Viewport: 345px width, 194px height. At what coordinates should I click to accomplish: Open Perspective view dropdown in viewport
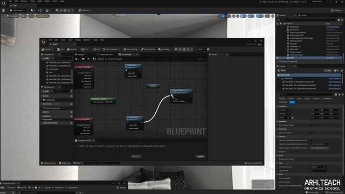13,16
